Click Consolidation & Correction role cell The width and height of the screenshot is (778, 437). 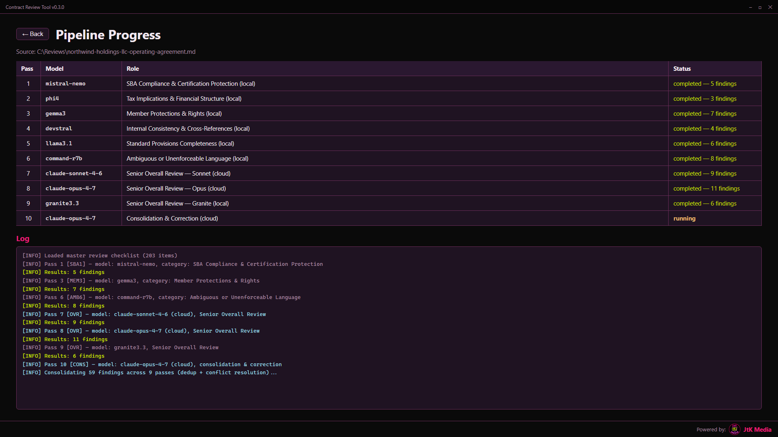(395, 218)
